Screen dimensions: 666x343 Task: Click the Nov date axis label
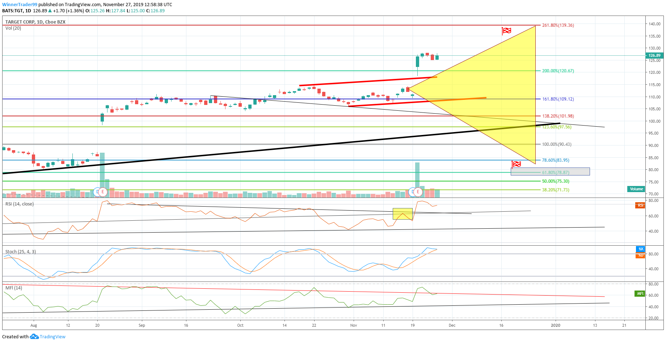pos(354,325)
